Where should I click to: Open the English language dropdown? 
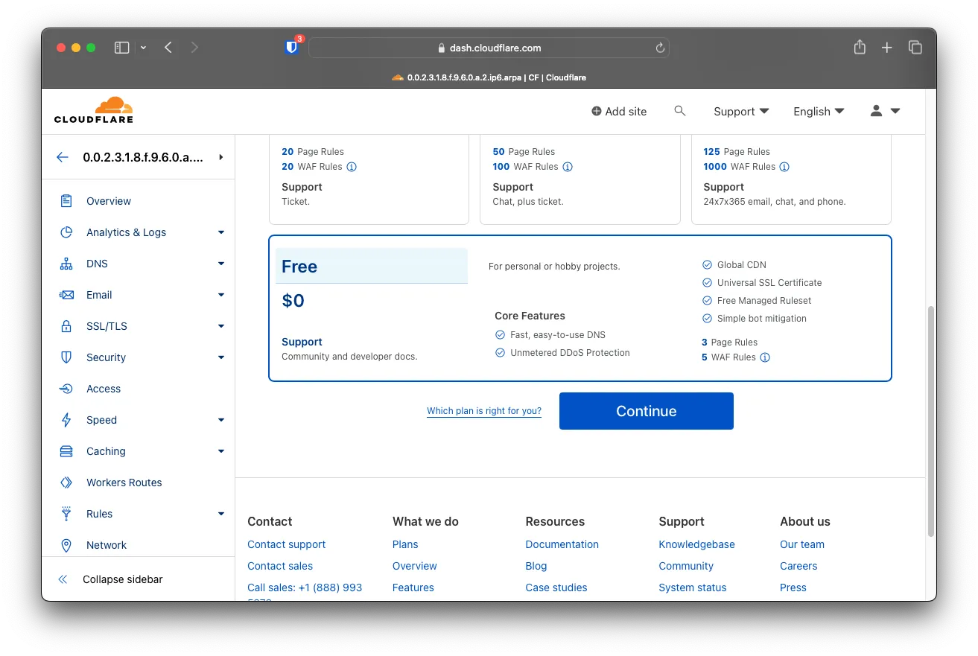point(819,111)
